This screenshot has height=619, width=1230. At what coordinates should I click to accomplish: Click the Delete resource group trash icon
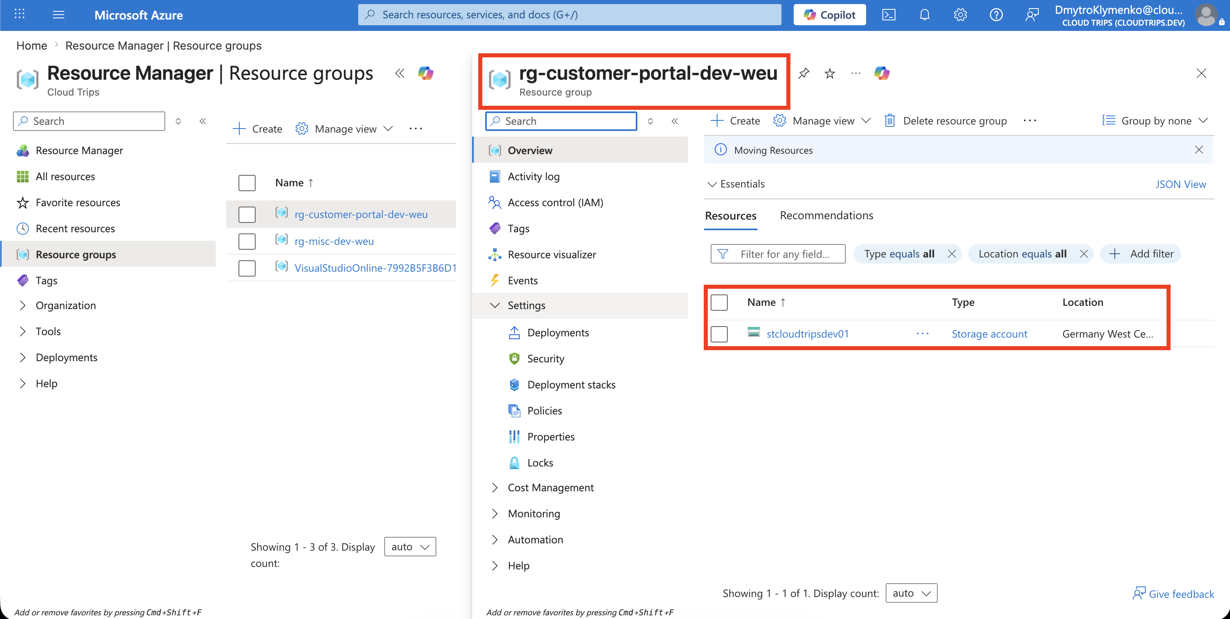890,121
